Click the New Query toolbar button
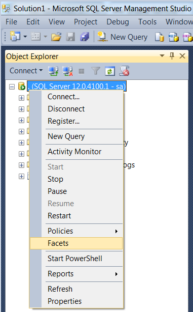The image size is (193, 312). tap(123, 37)
